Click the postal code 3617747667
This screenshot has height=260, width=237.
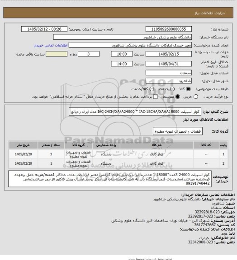click(205, 225)
